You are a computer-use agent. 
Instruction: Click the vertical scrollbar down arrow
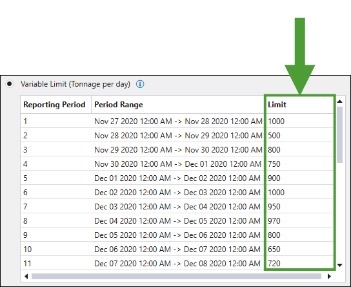[339, 265]
